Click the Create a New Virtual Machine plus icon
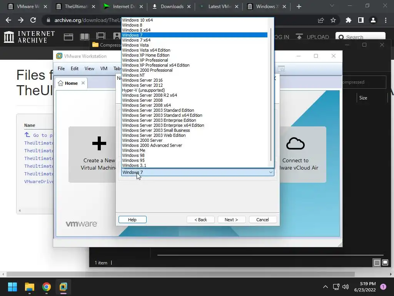This screenshot has width=394, height=296. (99, 143)
